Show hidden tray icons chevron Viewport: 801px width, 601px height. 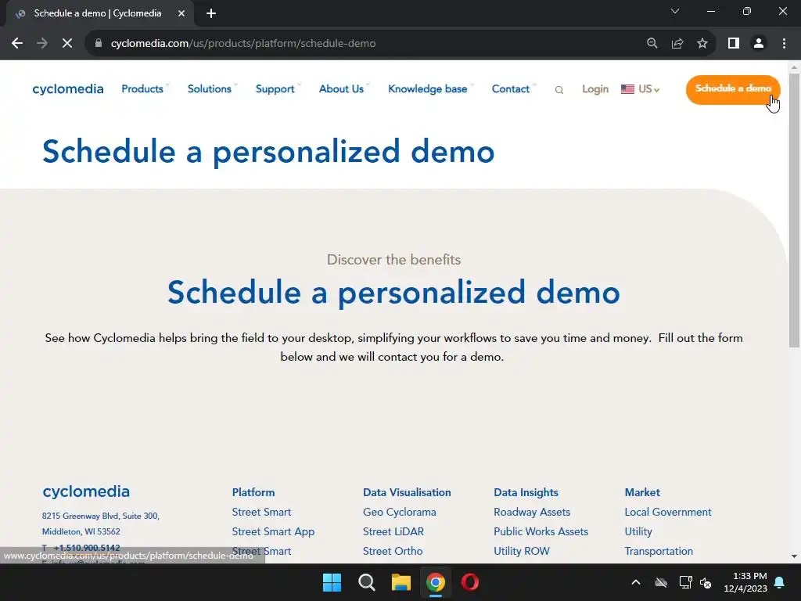tap(635, 582)
